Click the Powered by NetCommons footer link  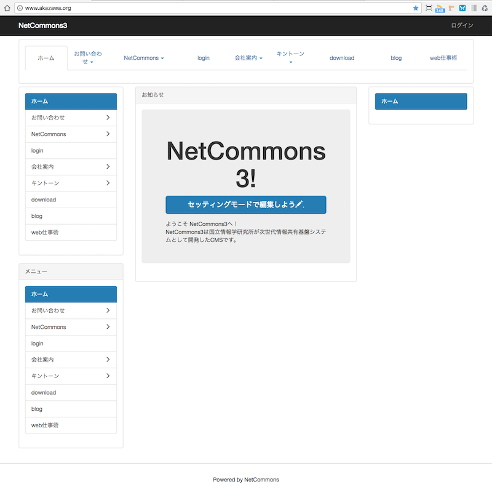[x=245, y=479]
